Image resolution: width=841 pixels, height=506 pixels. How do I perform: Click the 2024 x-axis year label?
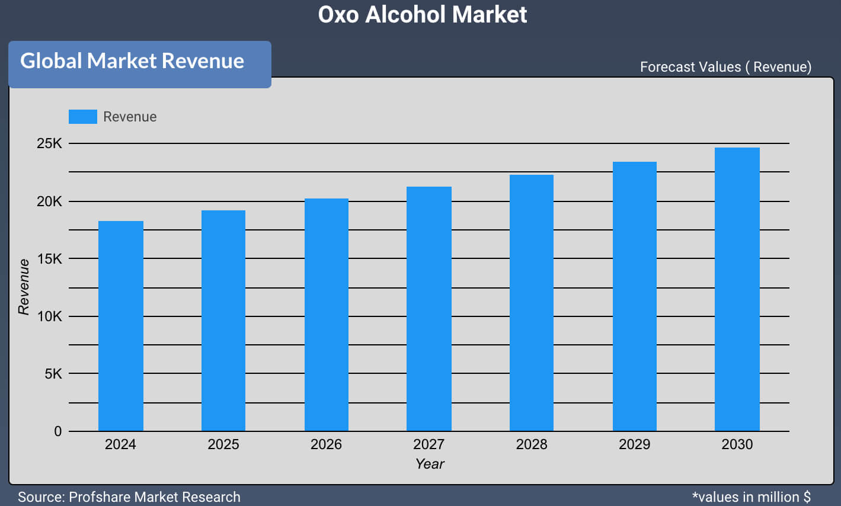click(120, 444)
